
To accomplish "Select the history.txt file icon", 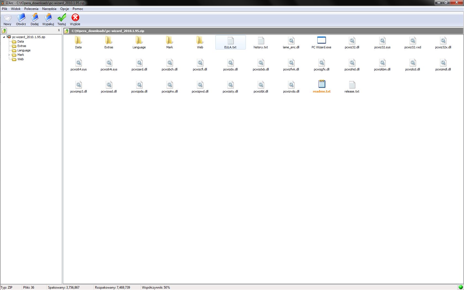I will coord(261,40).
